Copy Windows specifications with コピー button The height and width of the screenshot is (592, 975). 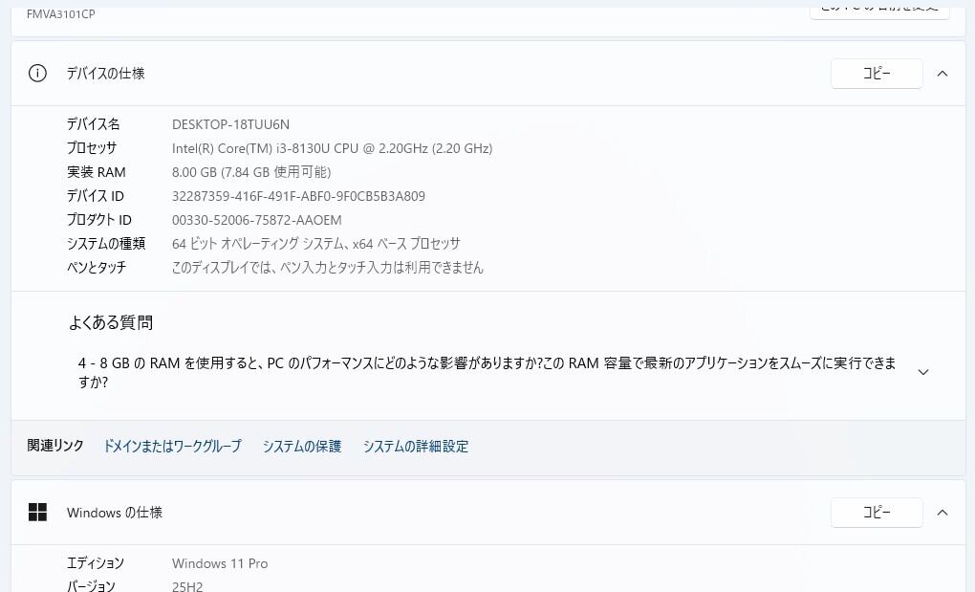pos(877,513)
